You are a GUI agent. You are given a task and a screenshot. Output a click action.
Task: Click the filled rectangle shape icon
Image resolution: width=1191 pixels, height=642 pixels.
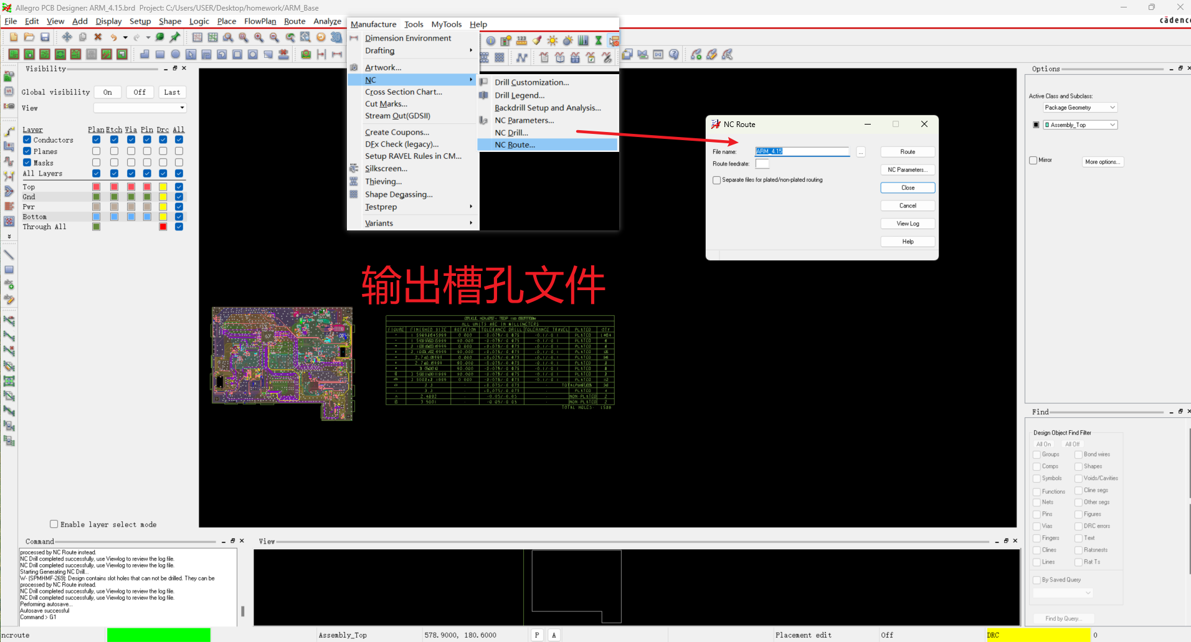click(x=160, y=55)
